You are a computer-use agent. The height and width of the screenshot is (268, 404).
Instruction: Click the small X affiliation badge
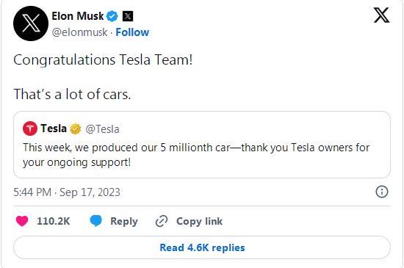[128, 16]
